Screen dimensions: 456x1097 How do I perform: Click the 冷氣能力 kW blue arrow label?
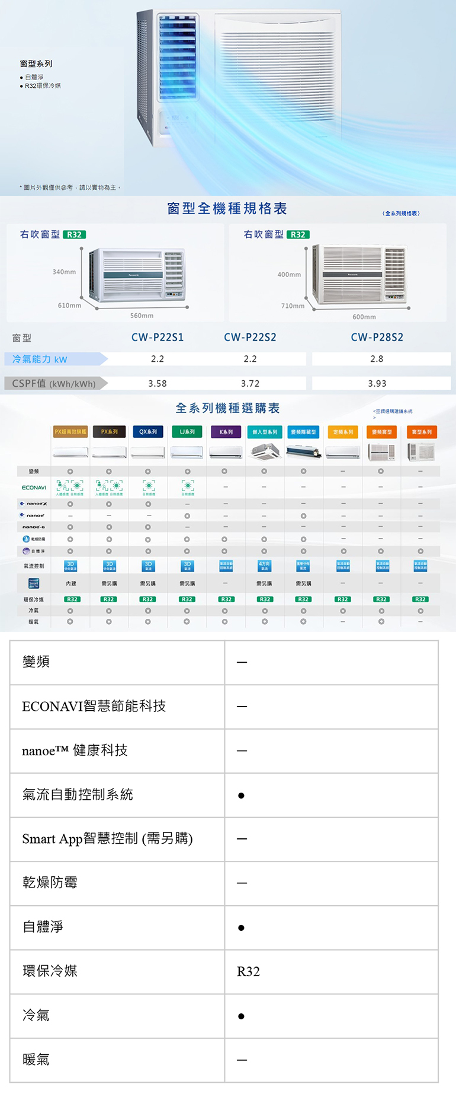[54, 359]
